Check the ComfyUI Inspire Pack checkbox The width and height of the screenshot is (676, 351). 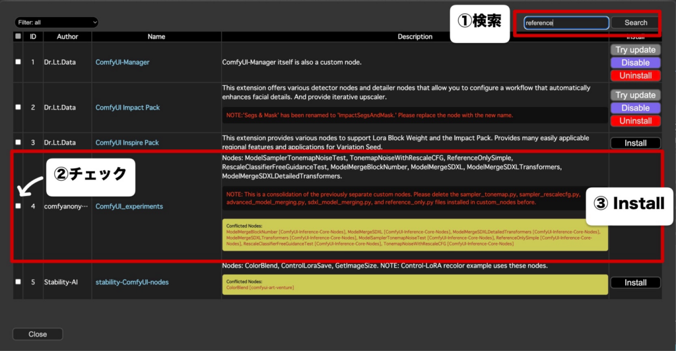18,142
